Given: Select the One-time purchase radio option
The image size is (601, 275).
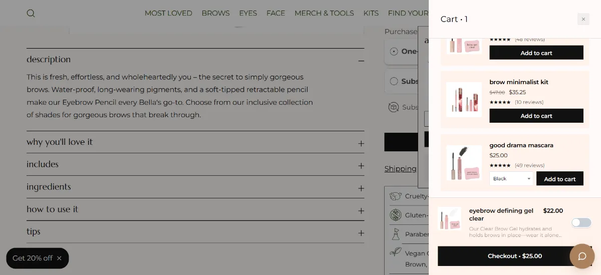Looking at the screenshot, I should (394, 52).
